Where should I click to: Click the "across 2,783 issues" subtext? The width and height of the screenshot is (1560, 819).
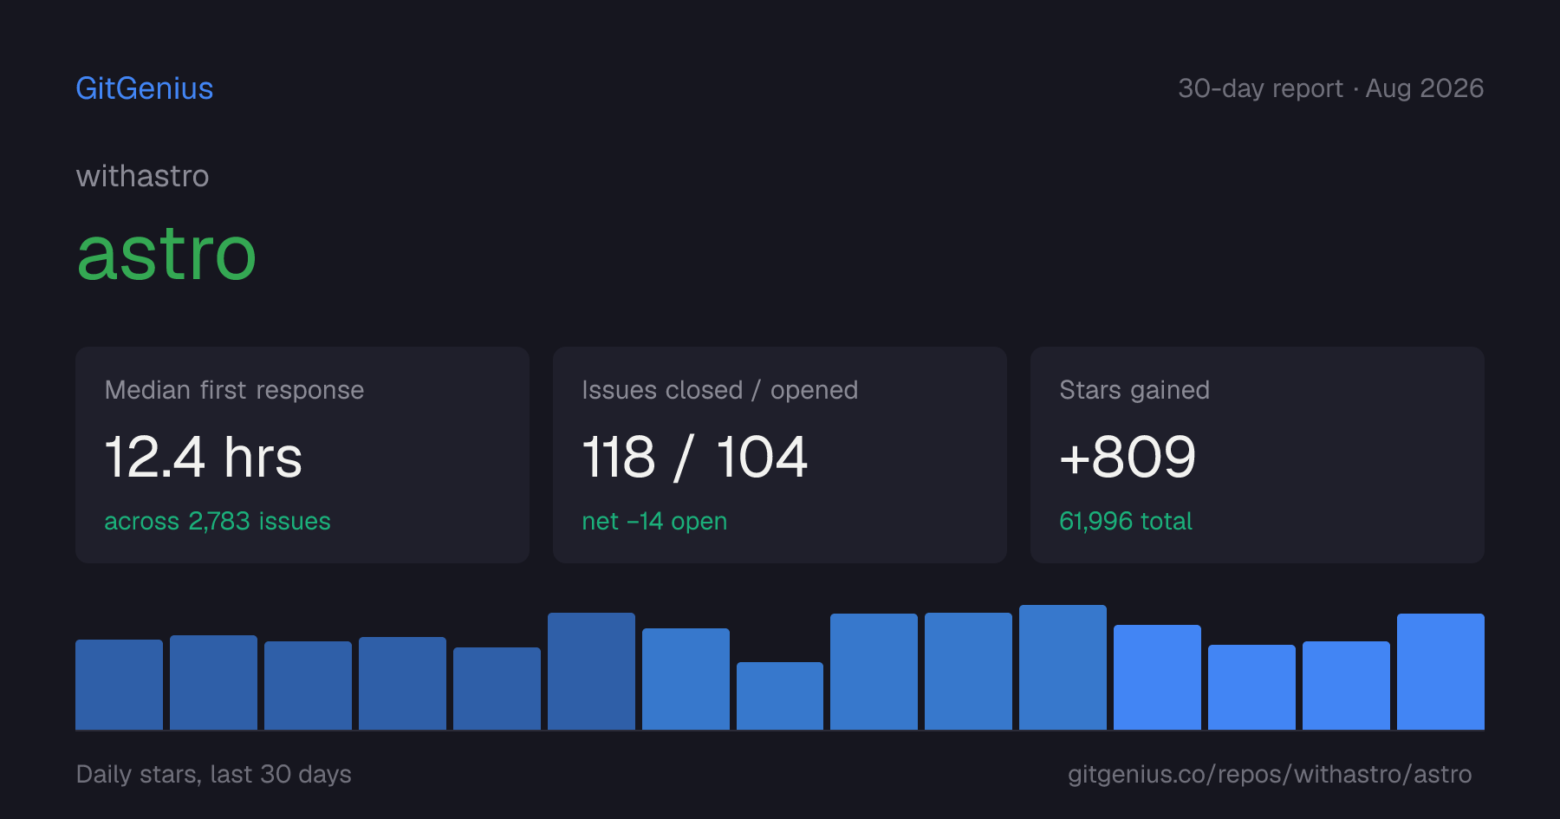(x=218, y=521)
